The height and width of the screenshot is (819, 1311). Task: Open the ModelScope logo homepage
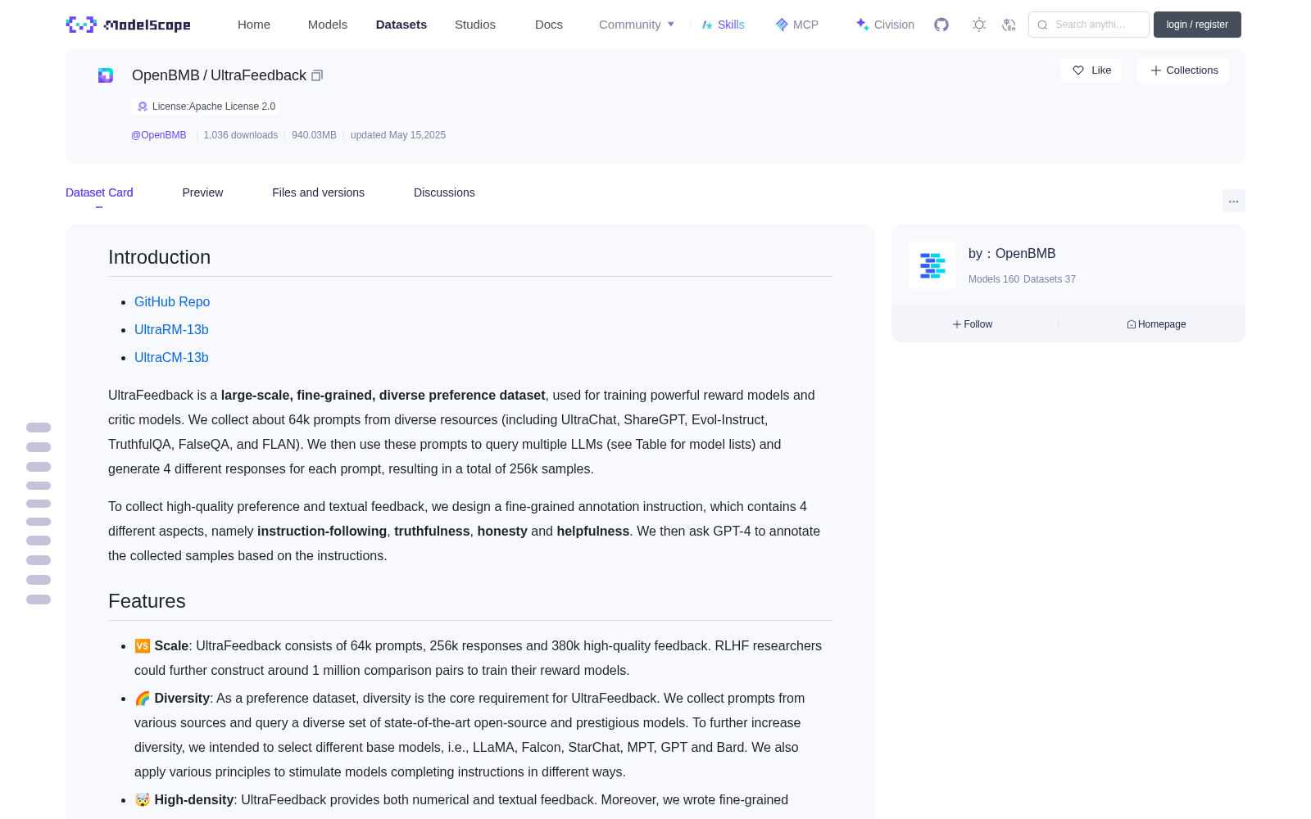point(129,25)
